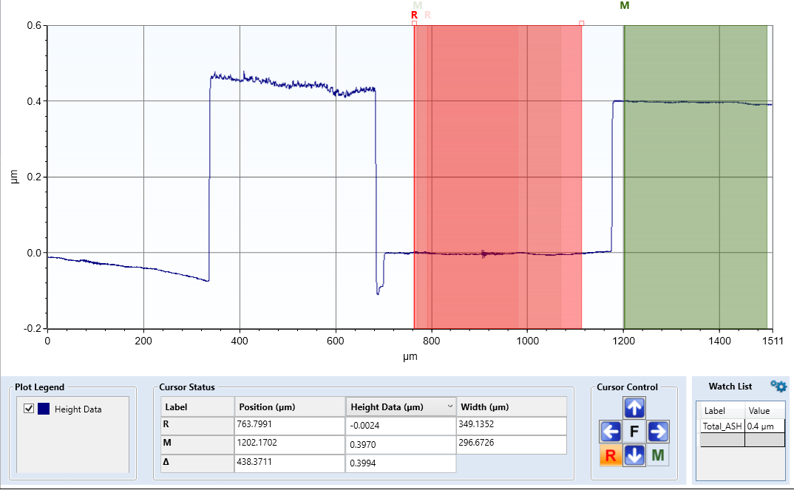Click the left arrow cursor control button

611,432
